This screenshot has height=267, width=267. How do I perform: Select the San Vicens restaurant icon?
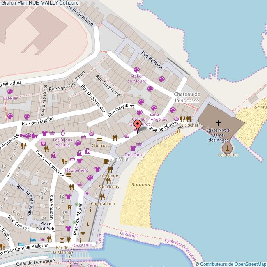[x=108, y=180]
